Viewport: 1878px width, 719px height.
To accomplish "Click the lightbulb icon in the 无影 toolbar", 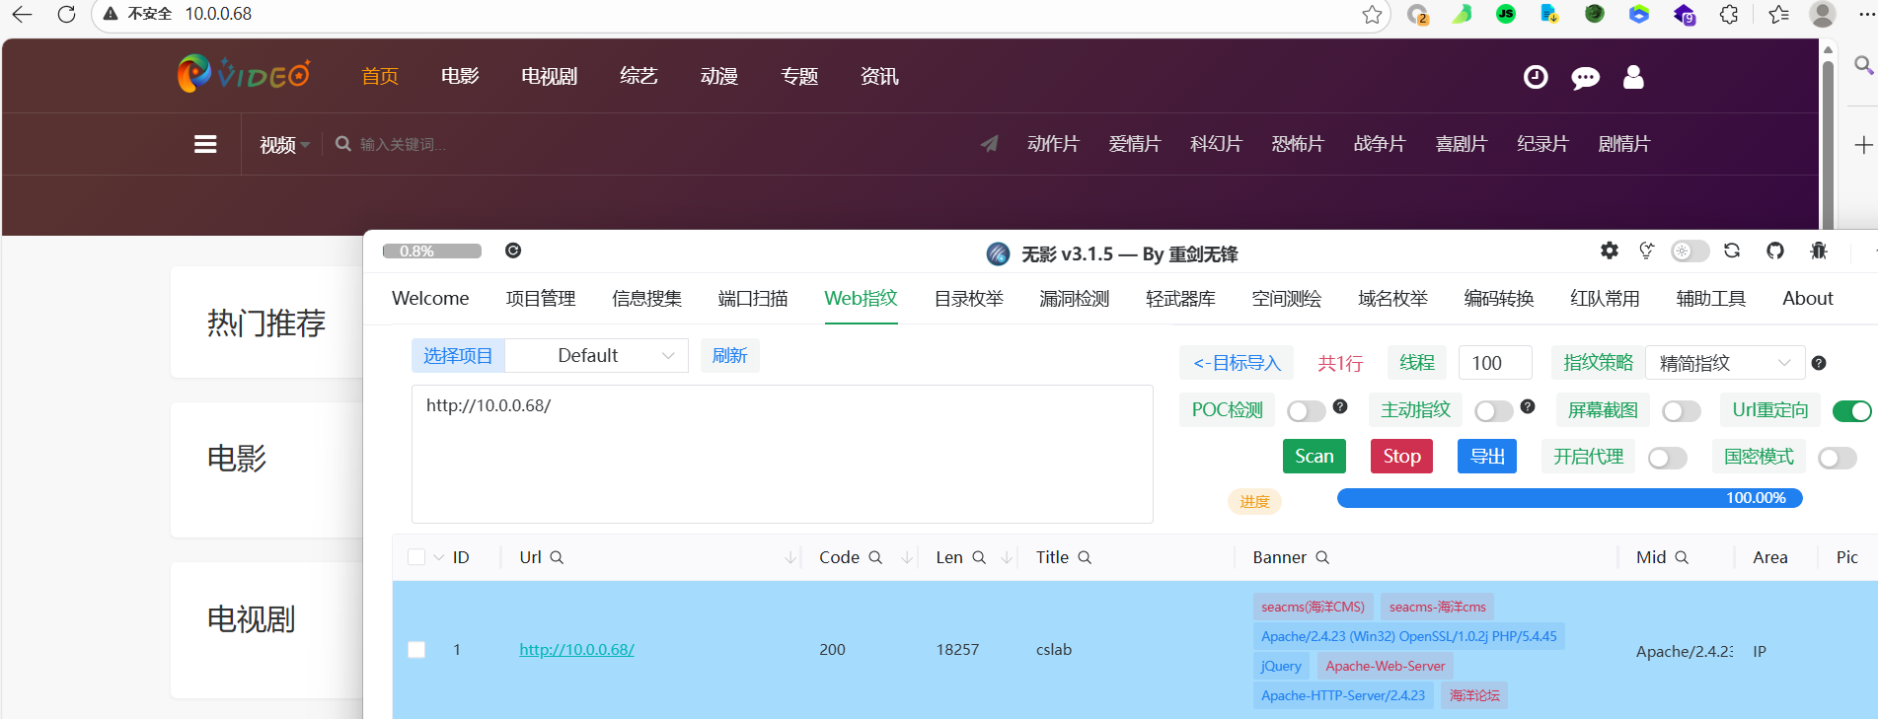I will point(1646,251).
